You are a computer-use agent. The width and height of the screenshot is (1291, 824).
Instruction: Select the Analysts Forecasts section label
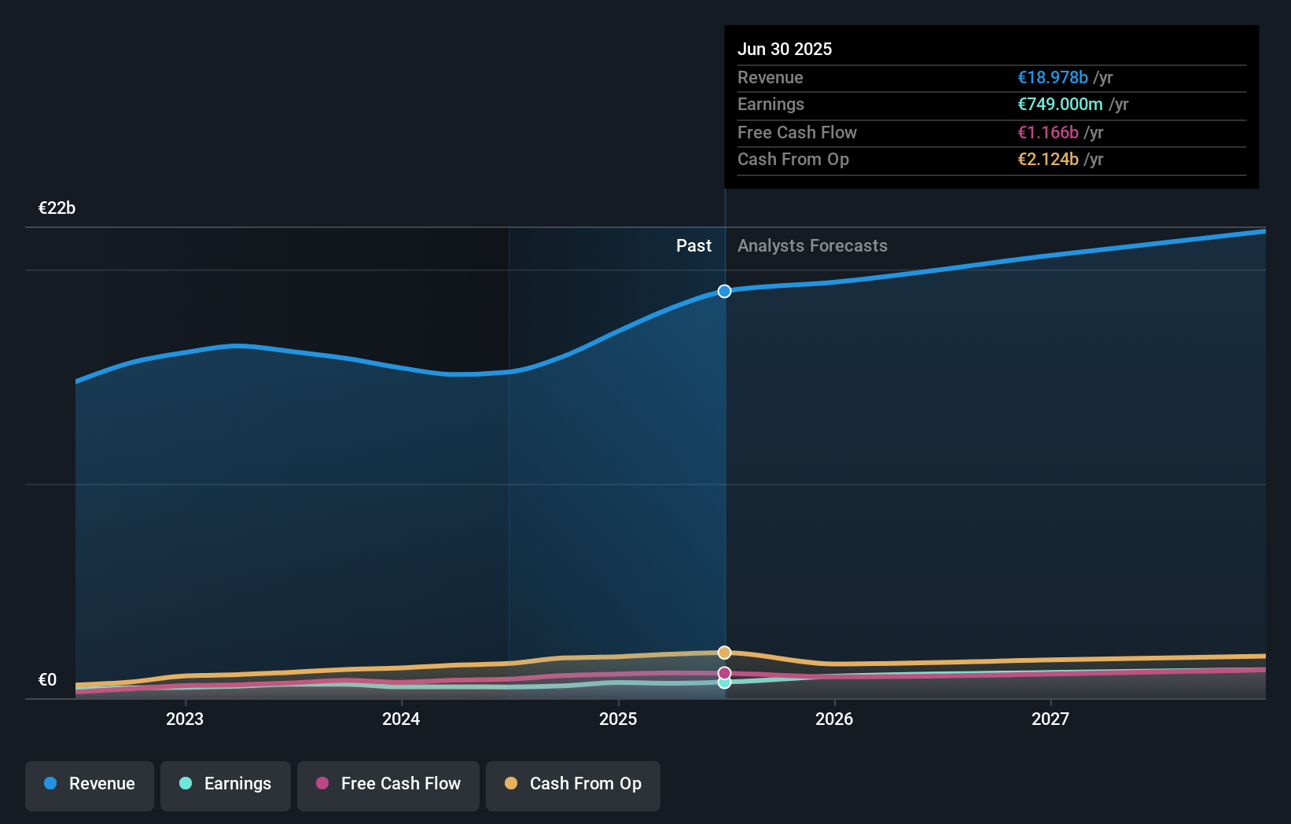pyautogui.click(x=812, y=245)
